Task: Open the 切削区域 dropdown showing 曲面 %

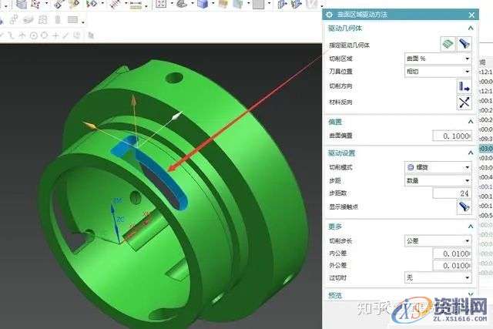Action: pyautogui.click(x=438, y=59)
